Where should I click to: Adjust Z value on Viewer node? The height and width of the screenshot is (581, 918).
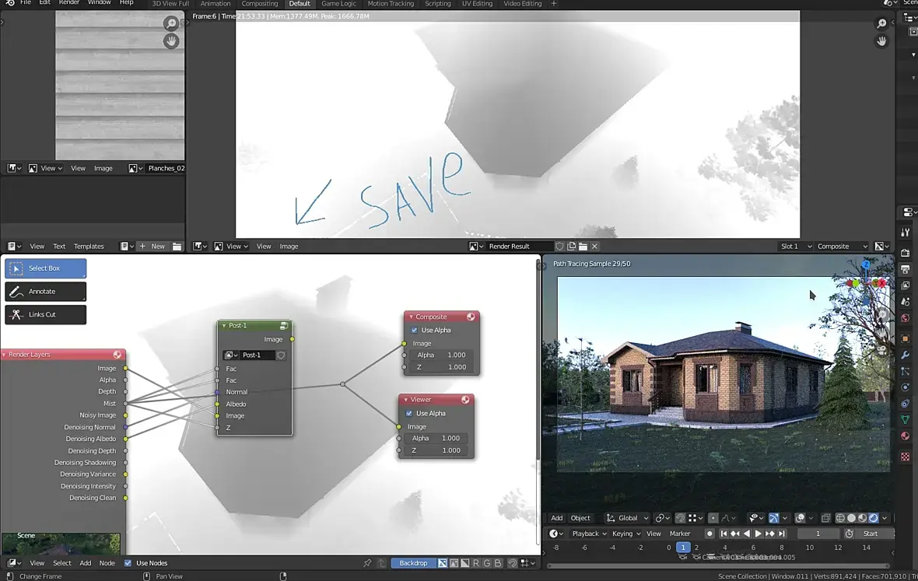tap(436, 450)
